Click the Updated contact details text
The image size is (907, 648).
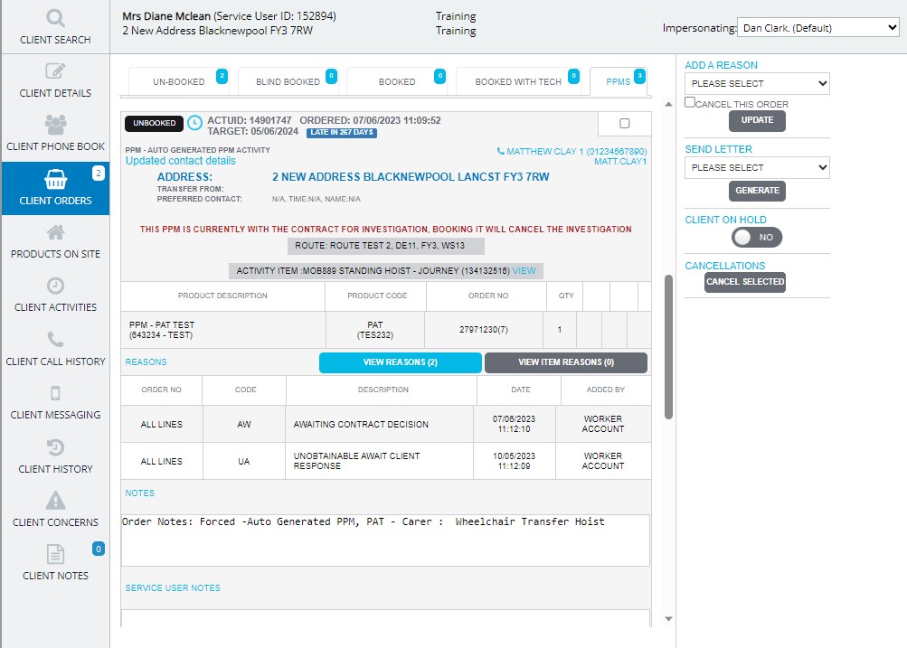tap(181, 161)
